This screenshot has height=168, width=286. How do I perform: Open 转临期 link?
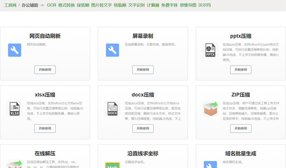(120, 5)
